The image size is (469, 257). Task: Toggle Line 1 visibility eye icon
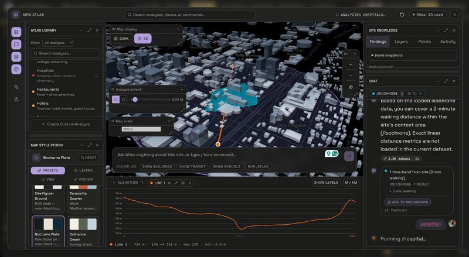[x=169, y=183]
